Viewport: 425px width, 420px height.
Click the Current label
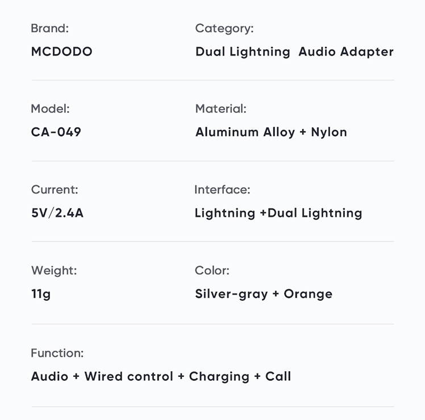(x=55, y=190)
